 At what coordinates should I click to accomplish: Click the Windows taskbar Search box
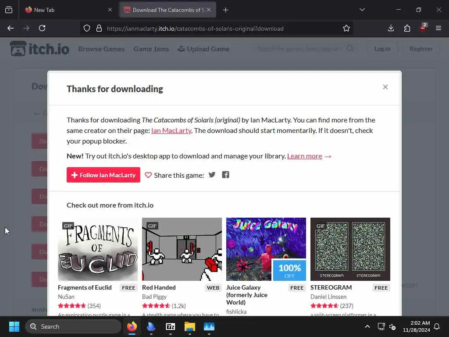[74, 326]
